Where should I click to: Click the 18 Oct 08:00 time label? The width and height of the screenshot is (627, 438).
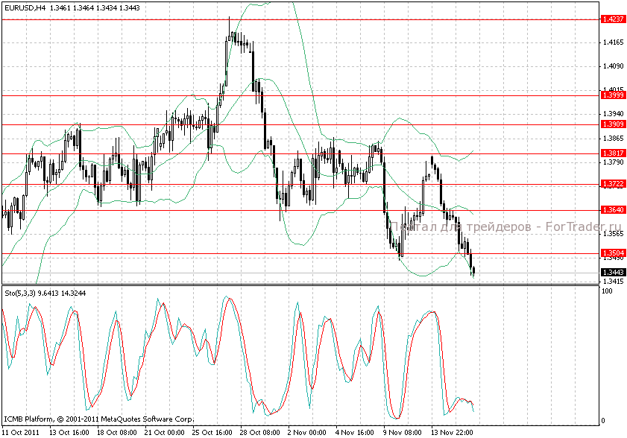117,432
